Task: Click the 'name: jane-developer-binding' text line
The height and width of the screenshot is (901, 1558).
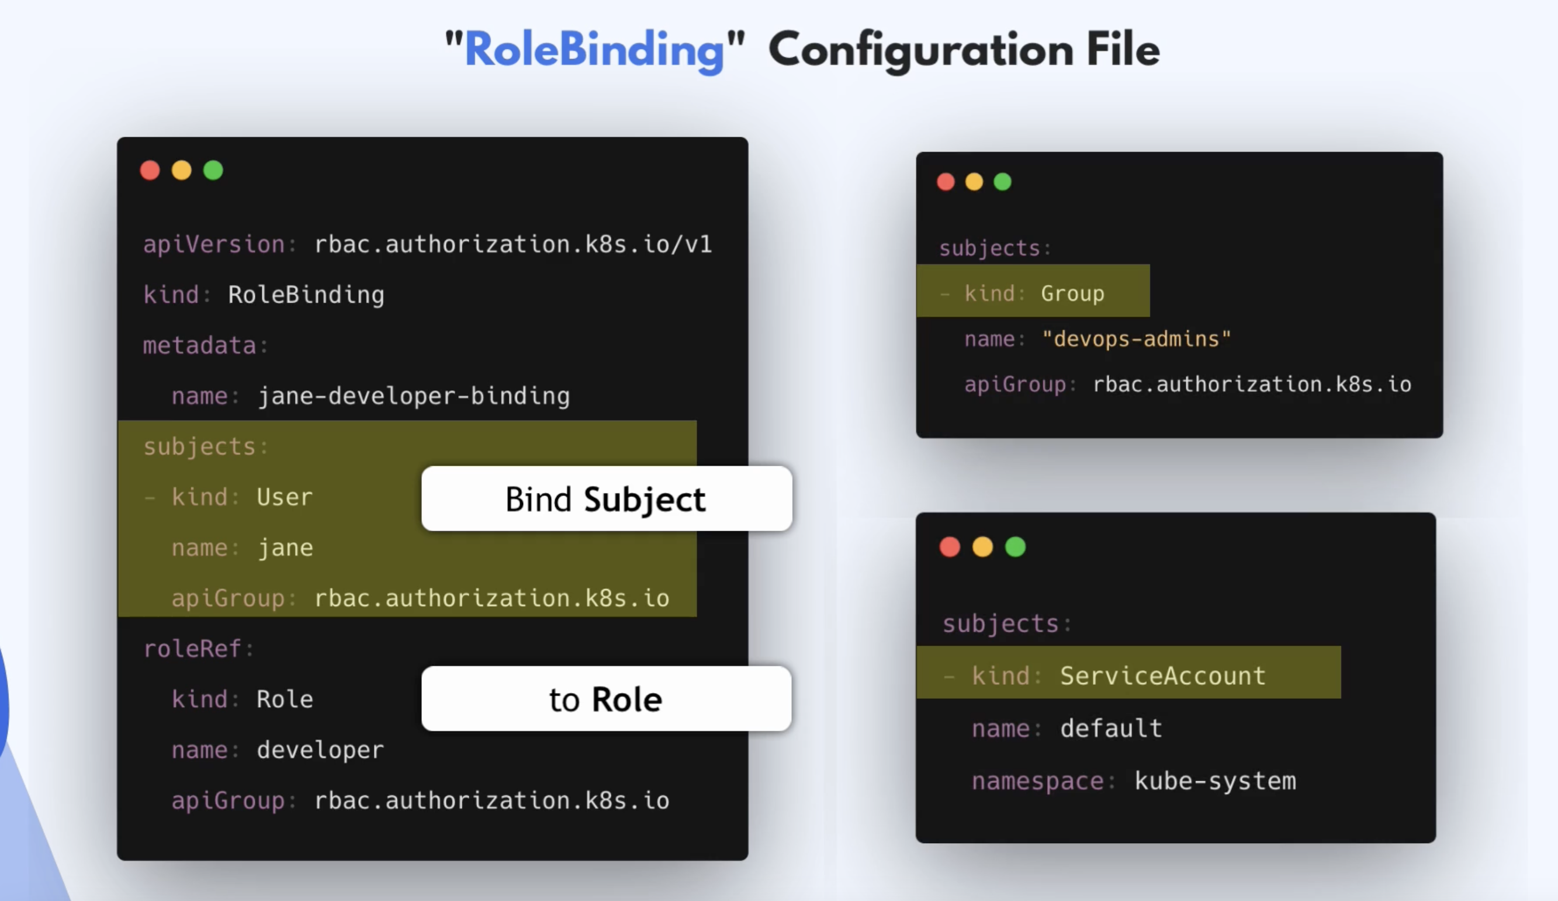Action: [371, 396]
